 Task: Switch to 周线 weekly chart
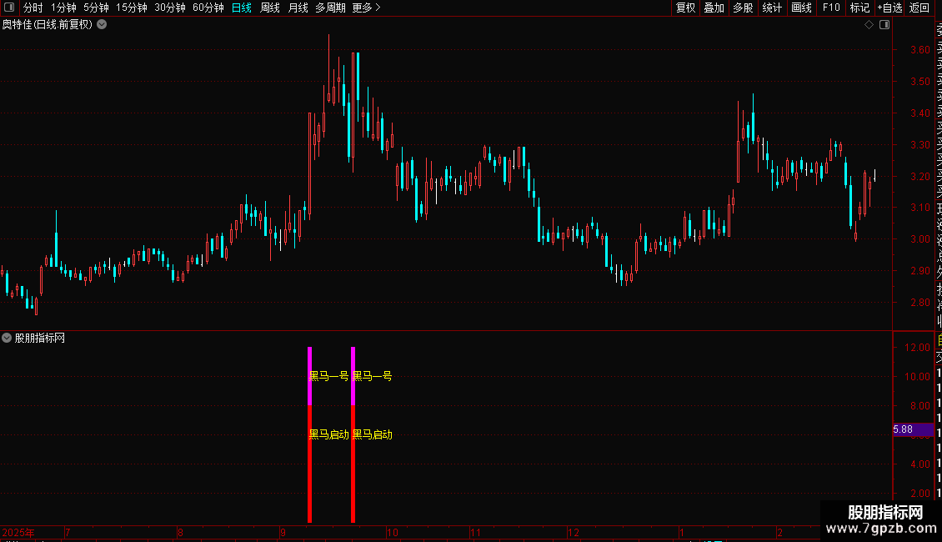click(270, 8)
